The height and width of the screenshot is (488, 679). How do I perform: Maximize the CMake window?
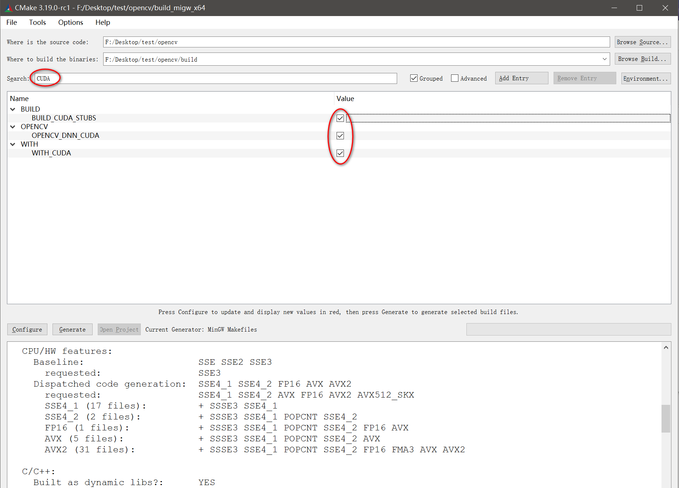click(640, 8)
